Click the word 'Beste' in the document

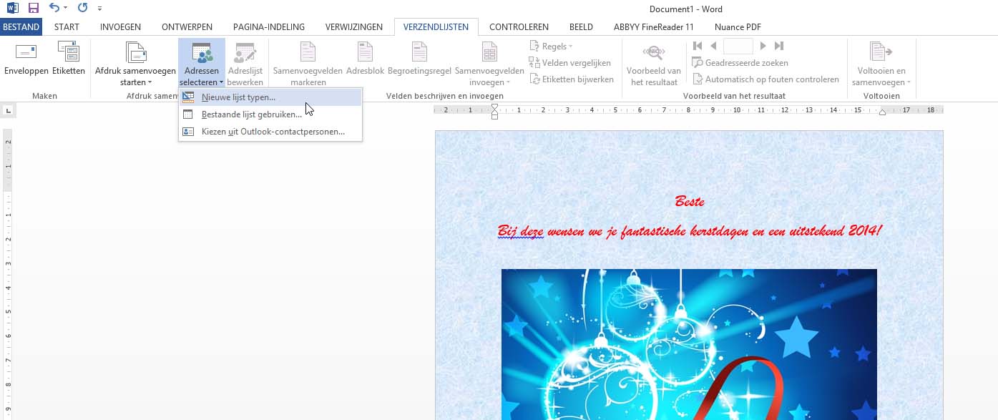pos(690,202)
